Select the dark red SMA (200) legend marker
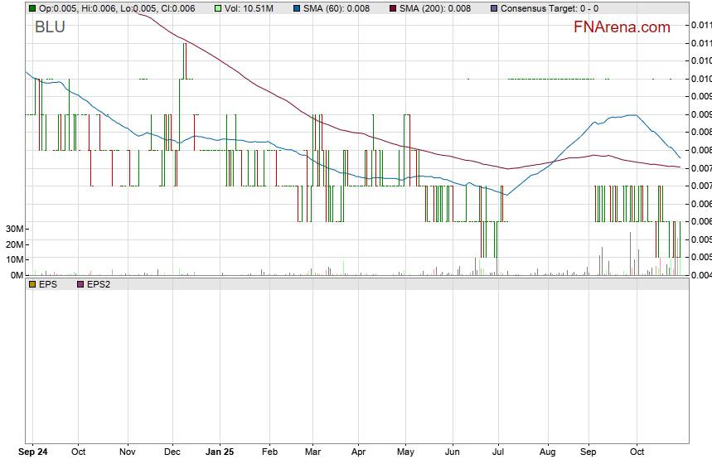 (394, 8)
